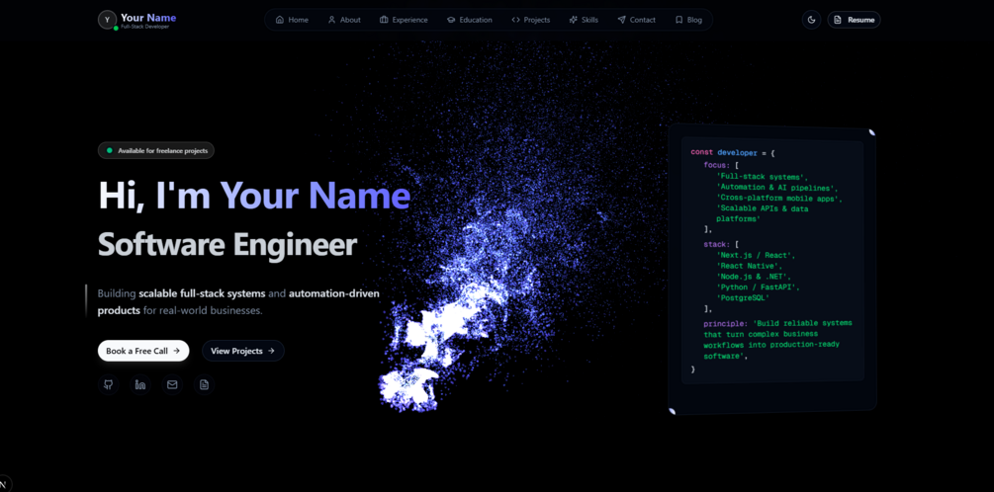The image size is (994, 492).
Task: Go to the Education section
Action: coord(469,20)
